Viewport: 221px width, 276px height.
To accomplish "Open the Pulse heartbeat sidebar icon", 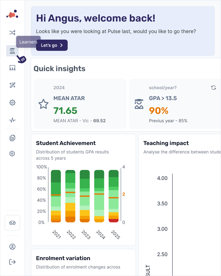I will pos(12,120).
